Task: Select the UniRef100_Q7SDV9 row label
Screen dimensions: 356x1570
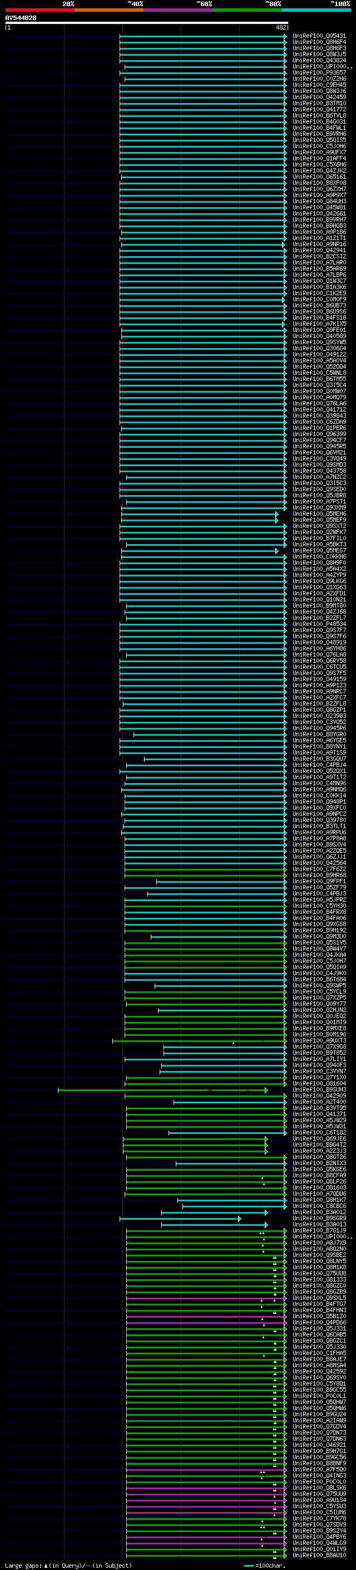Action: 319,1524
